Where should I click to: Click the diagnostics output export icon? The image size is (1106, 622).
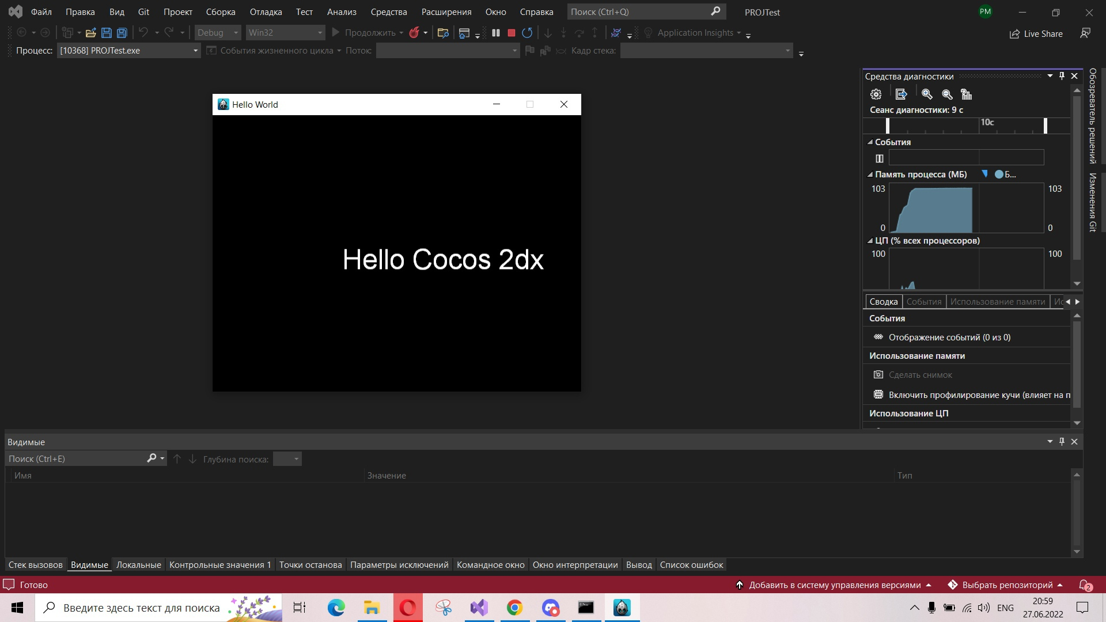pyautogui.click(x=902, y=94)
